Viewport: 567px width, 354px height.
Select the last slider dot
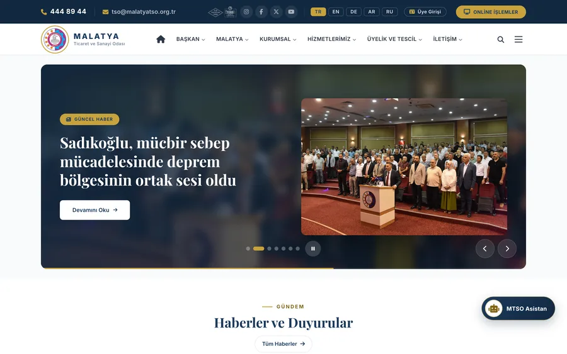[297, 248]
